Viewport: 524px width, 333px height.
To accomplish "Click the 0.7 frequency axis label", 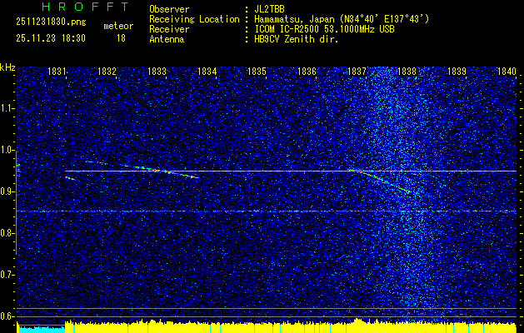I will [7, 275].
